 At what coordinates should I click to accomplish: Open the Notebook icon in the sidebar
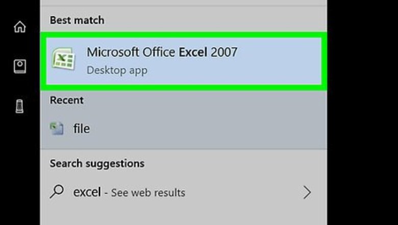point(19,66)
